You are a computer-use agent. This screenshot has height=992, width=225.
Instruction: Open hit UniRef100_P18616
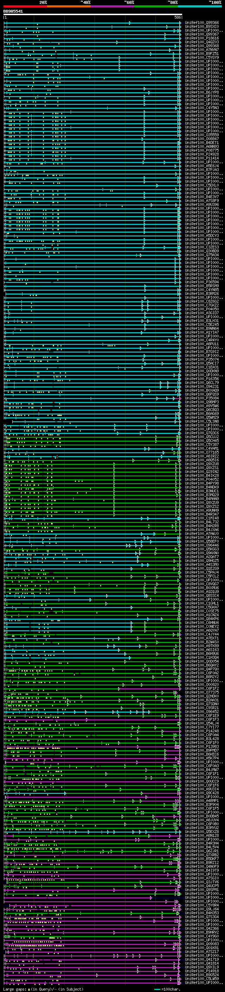point(202,38)
